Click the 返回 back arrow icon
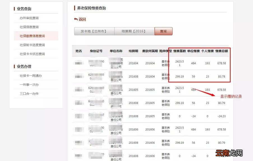 [x=76, y=19]
